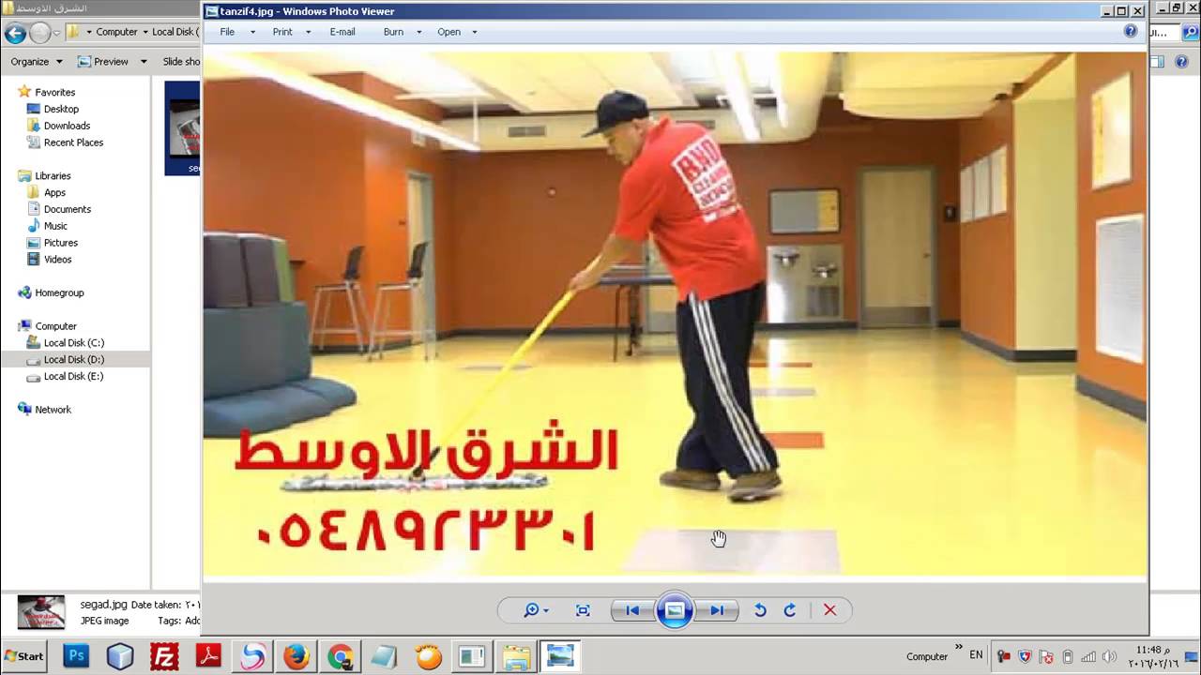Click the Explorer Back arrow button
The width and height of the screenshot is (1201, 675).
[x=15, y=34]
